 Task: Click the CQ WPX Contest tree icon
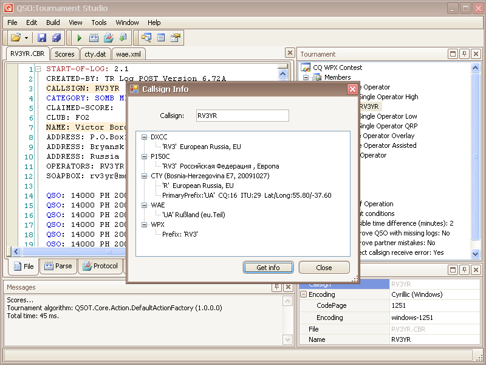pyautogui.click(x=307, y=68)
